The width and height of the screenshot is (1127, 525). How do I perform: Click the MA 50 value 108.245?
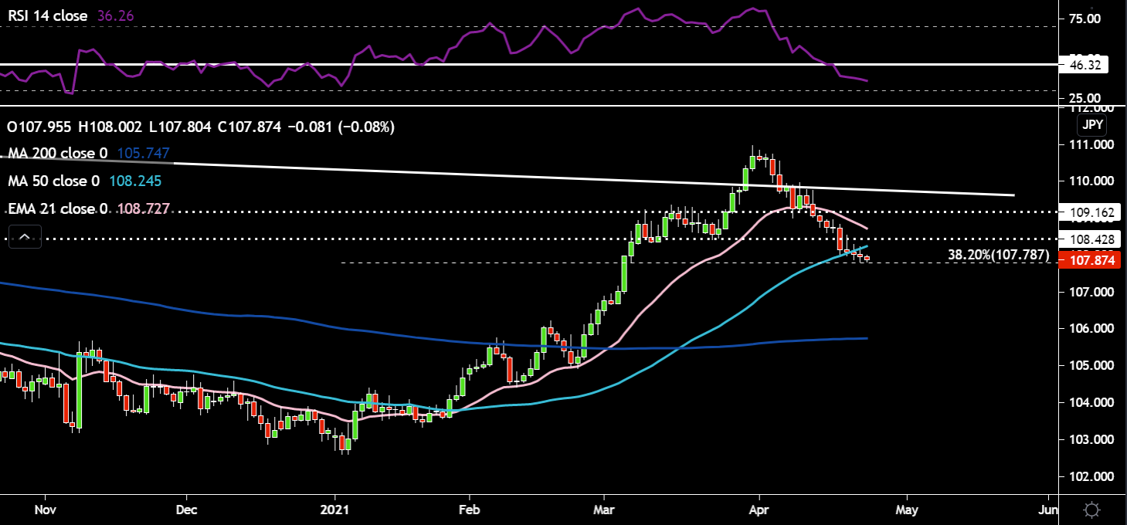(x=135, y=181)
